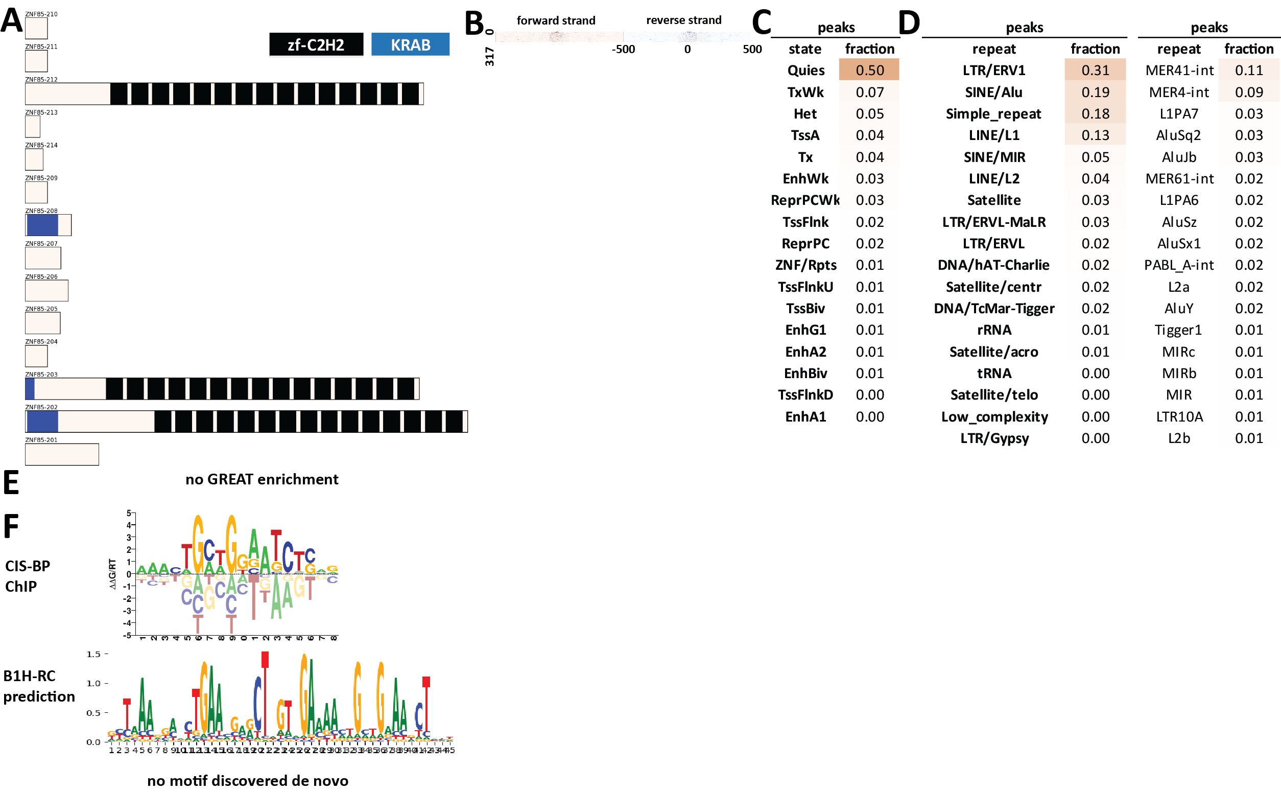Click the LTR/ERV1 fraction cell 0.31
The height and width of the screenshot is (792, 1281).
click(x=1095, y=70)
